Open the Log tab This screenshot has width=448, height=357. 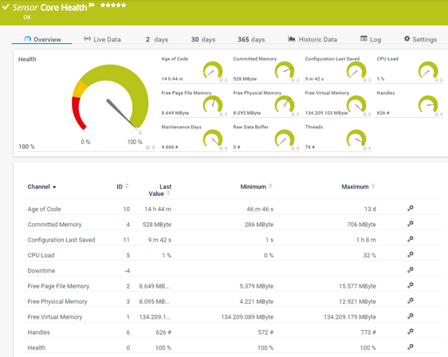pyautogui.click(x=371, y=39)
